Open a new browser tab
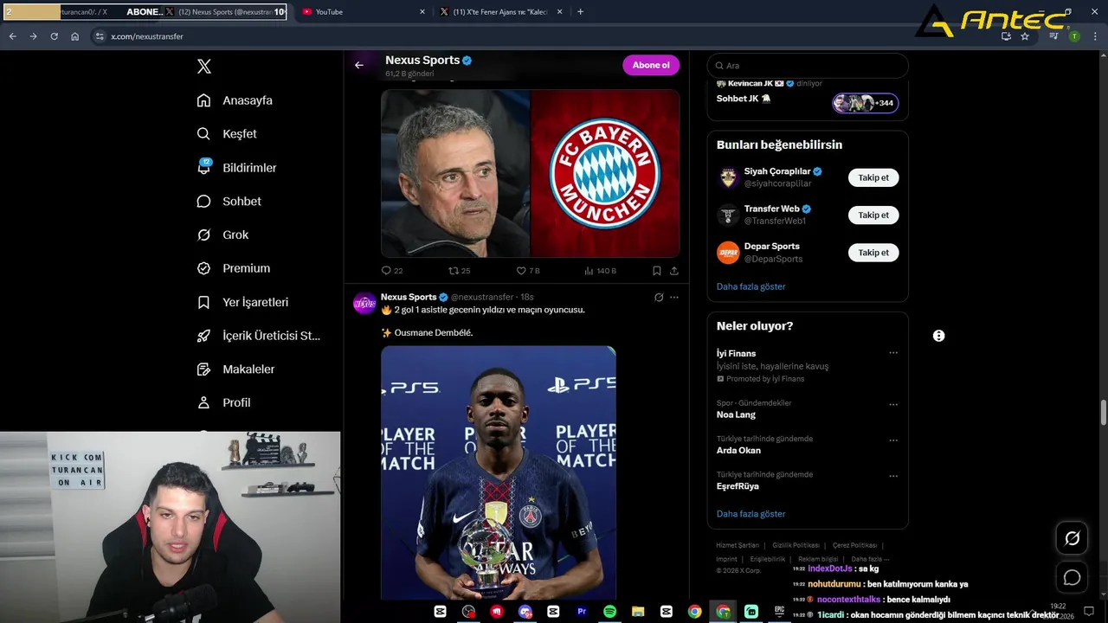This screenshot has width=1108, height=623. (580, 12)
